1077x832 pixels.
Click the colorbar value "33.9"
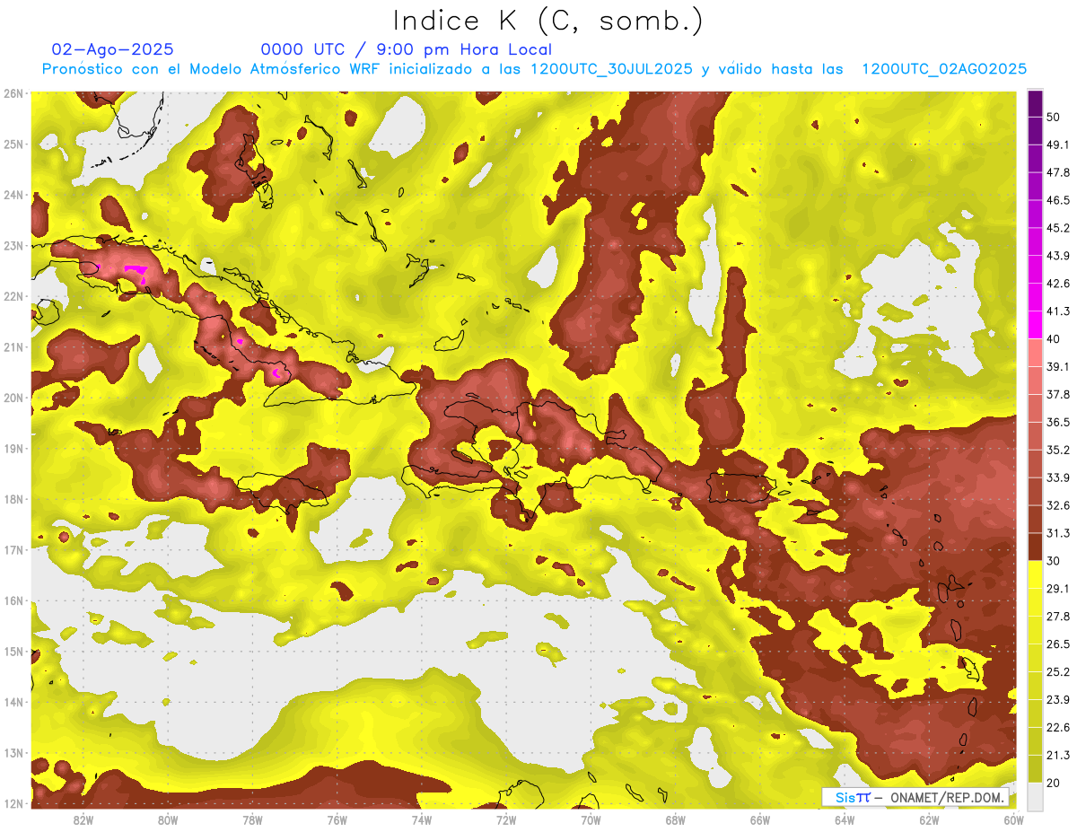pyautogui.click(x=1058, y=477)
